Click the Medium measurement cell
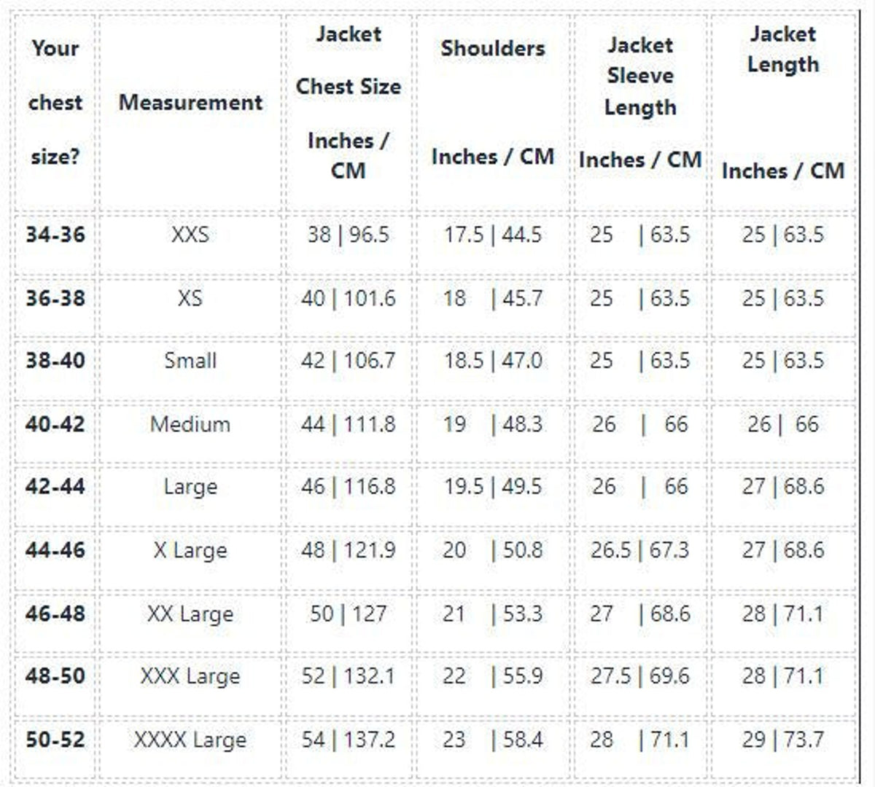Image resolution: width=875 pixels, height=787 pixels. (x=190, y=424)
